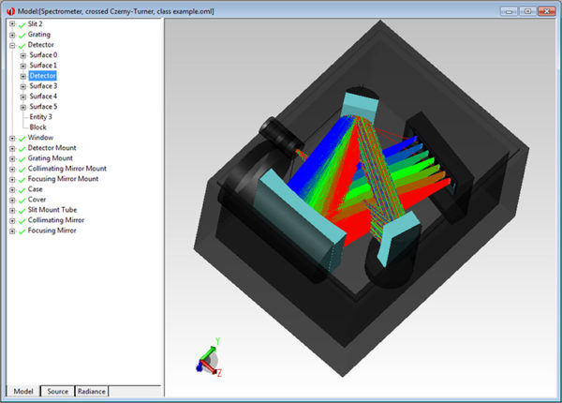Collapse the top-level Detector tree node
Image resolution: width=562 pixels, height=403 pixels.
click(11, 44)
